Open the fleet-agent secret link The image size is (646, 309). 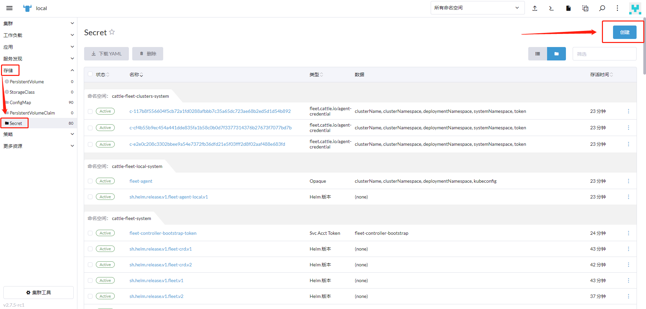(x=141, y=181)
